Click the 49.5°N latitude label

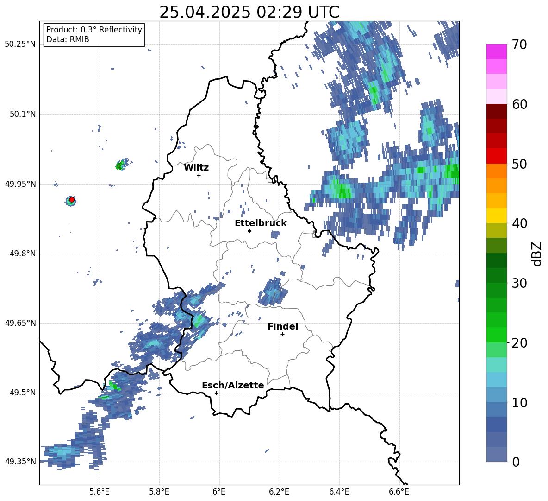[x=22, y=393]
